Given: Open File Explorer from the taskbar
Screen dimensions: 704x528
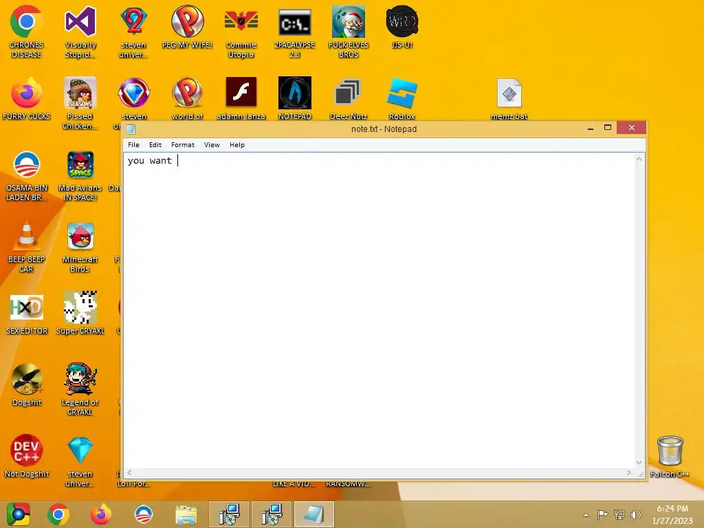Looking at the screenshot, I should point(186,514).
